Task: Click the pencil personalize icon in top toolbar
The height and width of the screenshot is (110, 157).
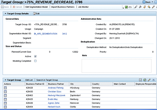Action: point(153,7)
